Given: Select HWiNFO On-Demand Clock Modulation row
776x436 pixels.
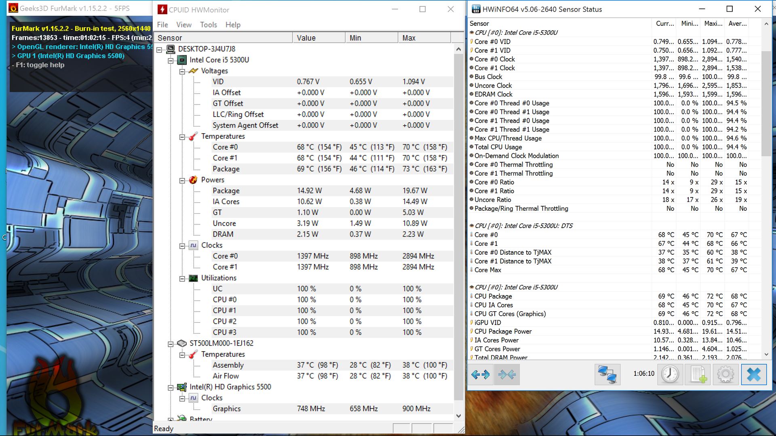Looking at the screenshot, I should coord(609,156).
